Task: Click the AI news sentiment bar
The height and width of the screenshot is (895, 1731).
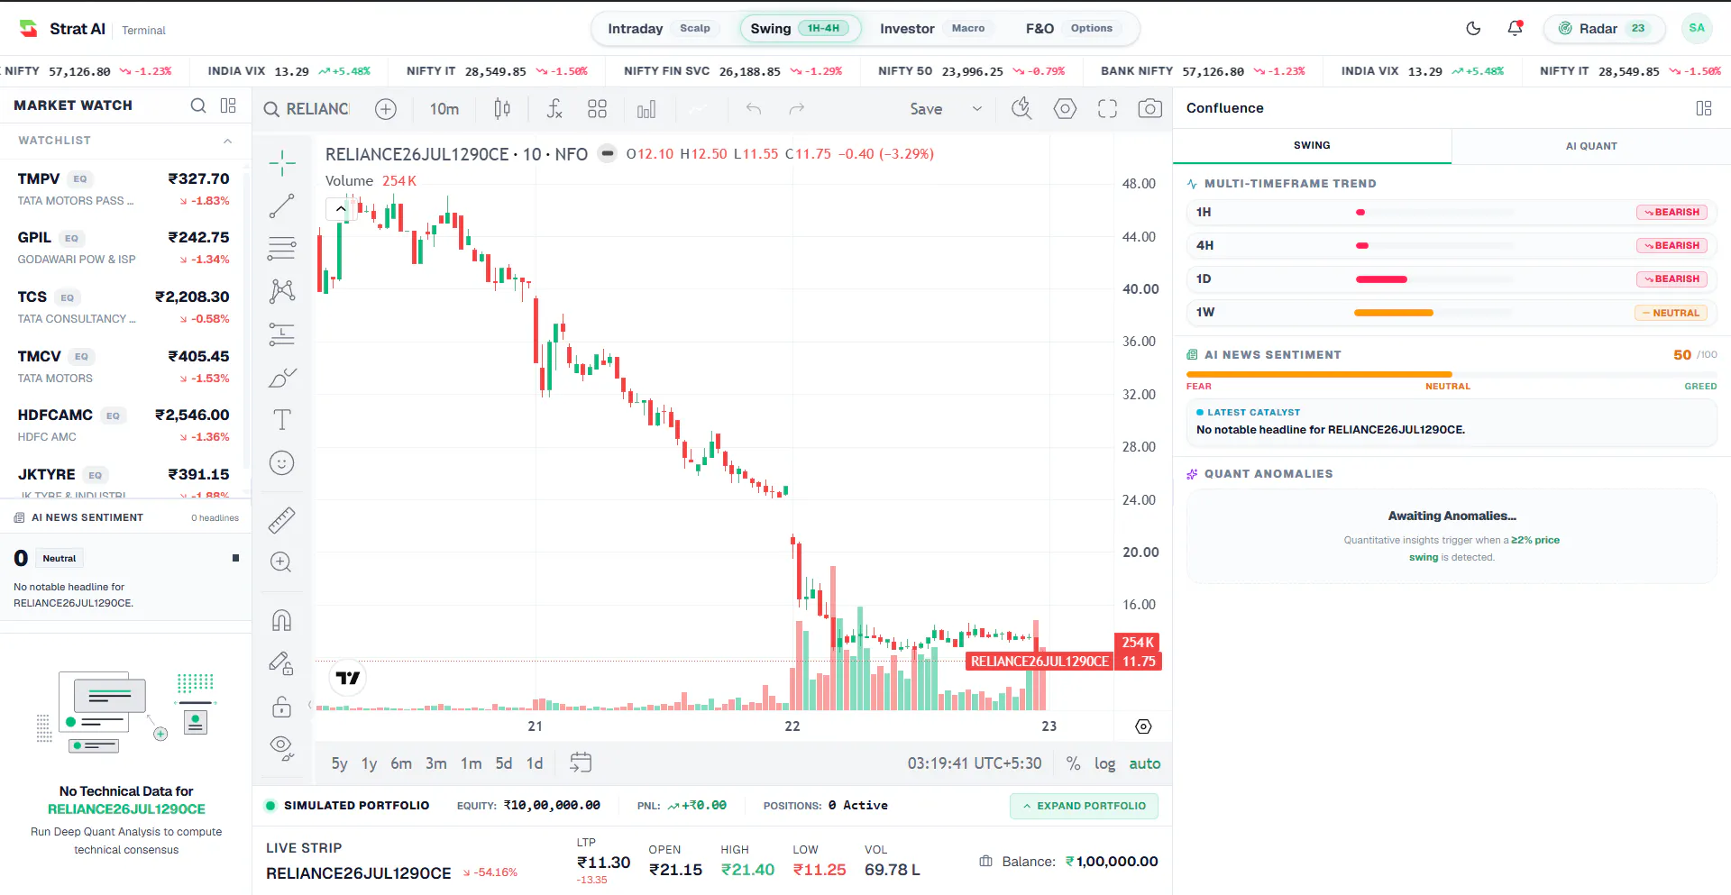Action: click(1452, 374)
